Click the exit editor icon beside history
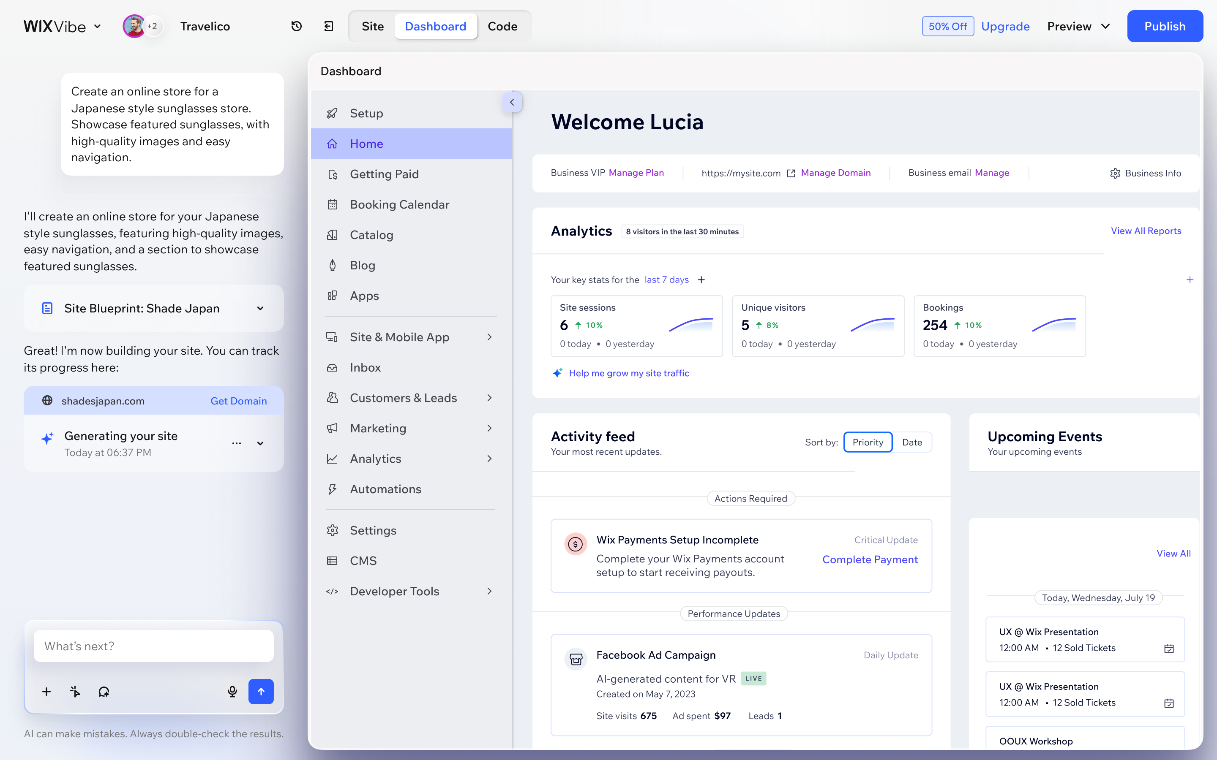Viewport: 1217px width, 760px height. pyautogui.click(x=328, y=26)
